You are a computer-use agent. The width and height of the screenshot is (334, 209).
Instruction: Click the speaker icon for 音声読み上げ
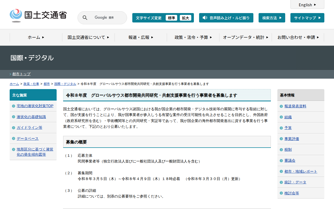pyautogui.click(x=205, y=18)
